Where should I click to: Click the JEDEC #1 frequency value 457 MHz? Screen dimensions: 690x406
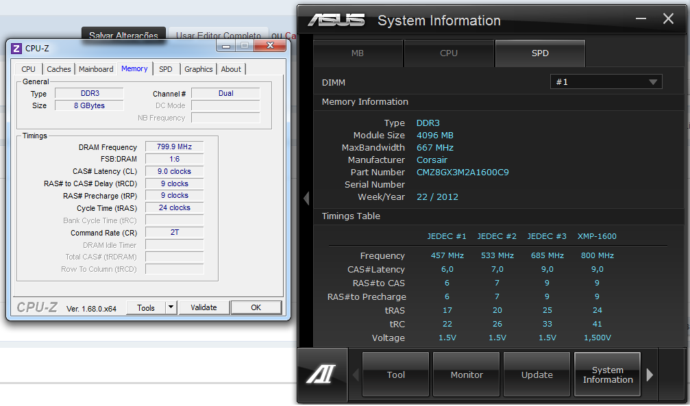pyautogui.click(x=447, y=255)
